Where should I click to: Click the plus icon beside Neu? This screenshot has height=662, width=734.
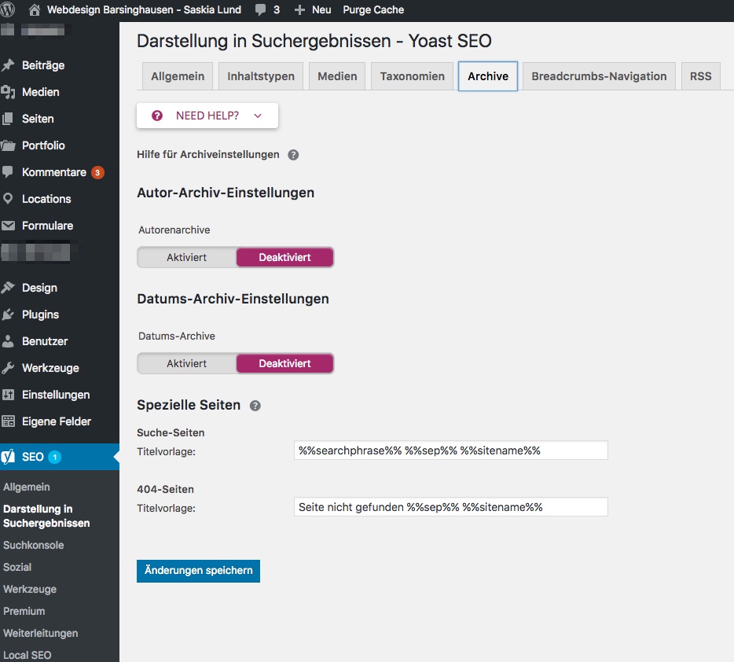[x=299, y=10]
